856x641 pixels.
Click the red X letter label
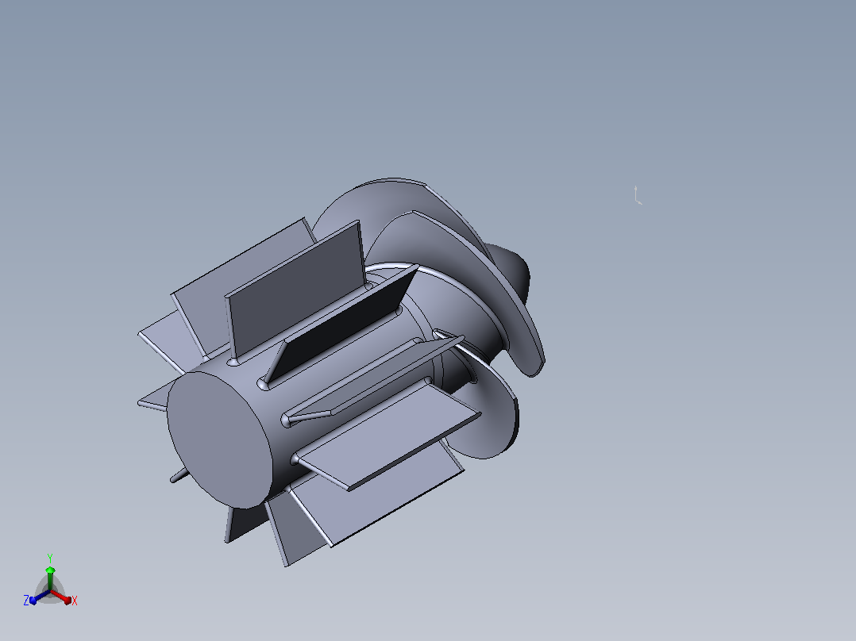tap(75, 601)
